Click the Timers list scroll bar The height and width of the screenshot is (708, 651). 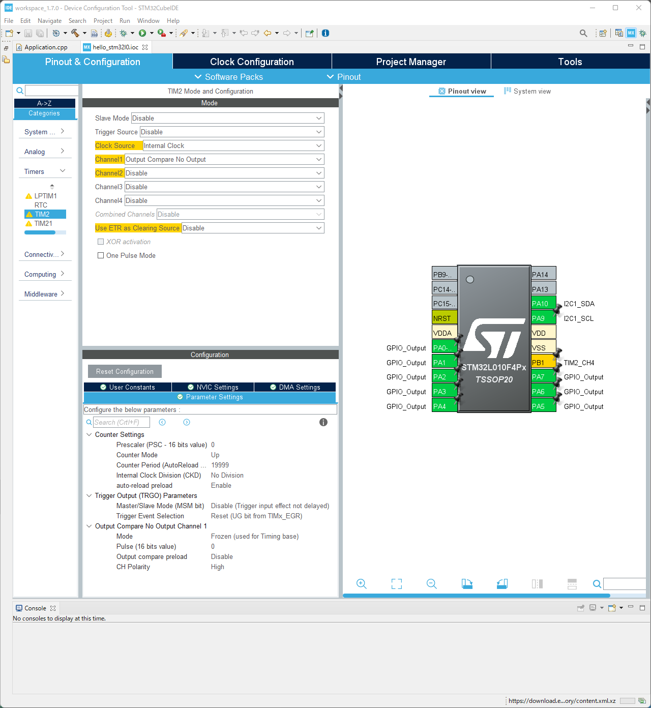point(40,232)
